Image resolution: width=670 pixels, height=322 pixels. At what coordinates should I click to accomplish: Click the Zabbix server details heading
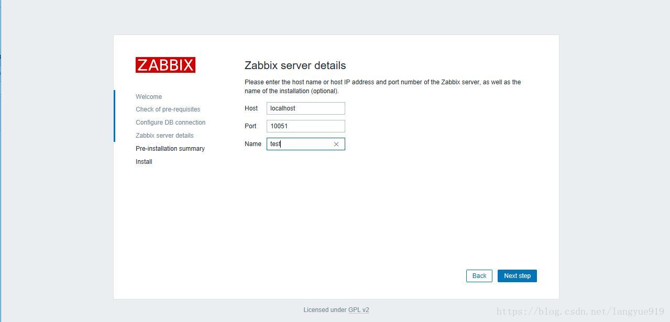[295, 65]
